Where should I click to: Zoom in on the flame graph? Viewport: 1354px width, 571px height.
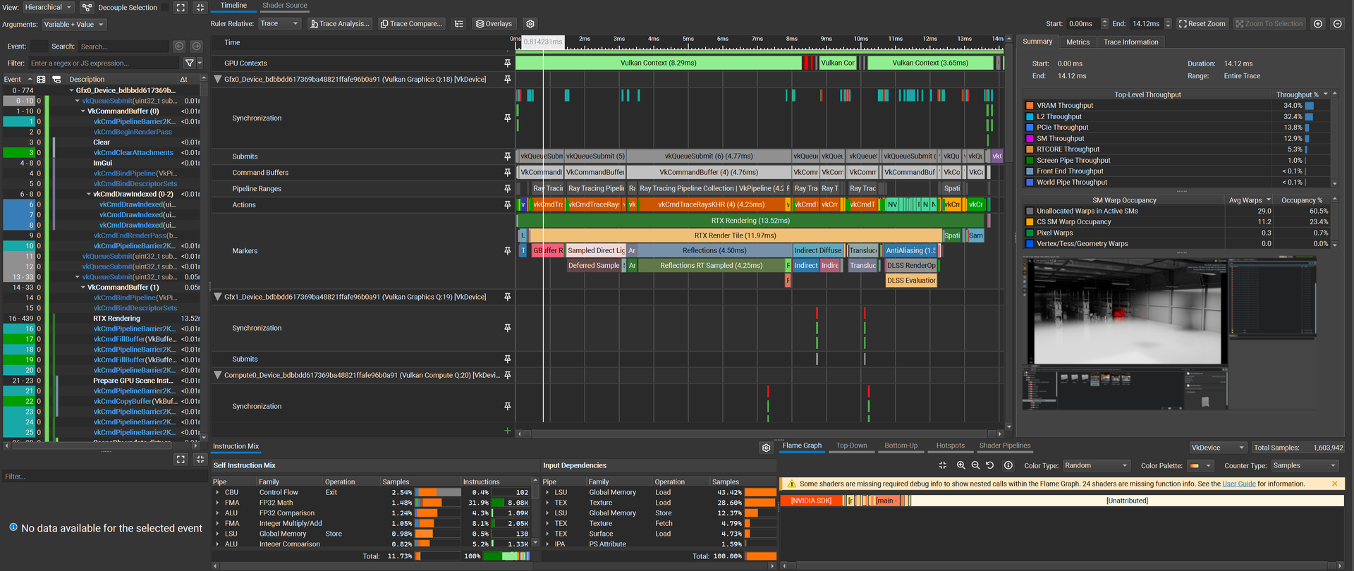(x=960, y=465)
